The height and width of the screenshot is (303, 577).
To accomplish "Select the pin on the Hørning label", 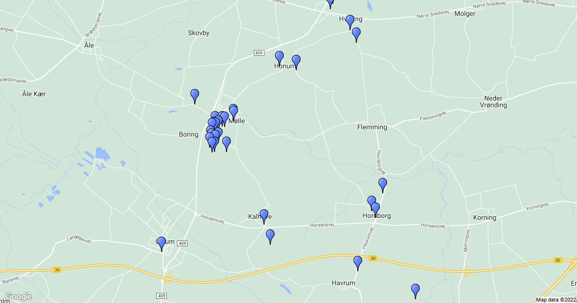I will 350,22.
